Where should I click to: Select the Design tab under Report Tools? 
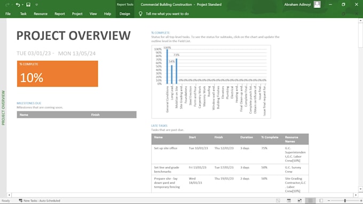[125, 14]
